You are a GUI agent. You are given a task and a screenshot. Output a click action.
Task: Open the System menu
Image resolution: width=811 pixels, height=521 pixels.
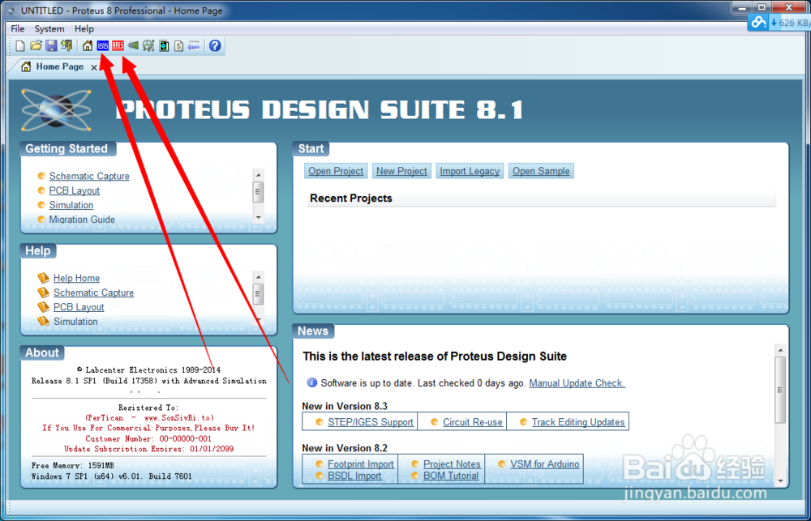click(x=49, y=29)
